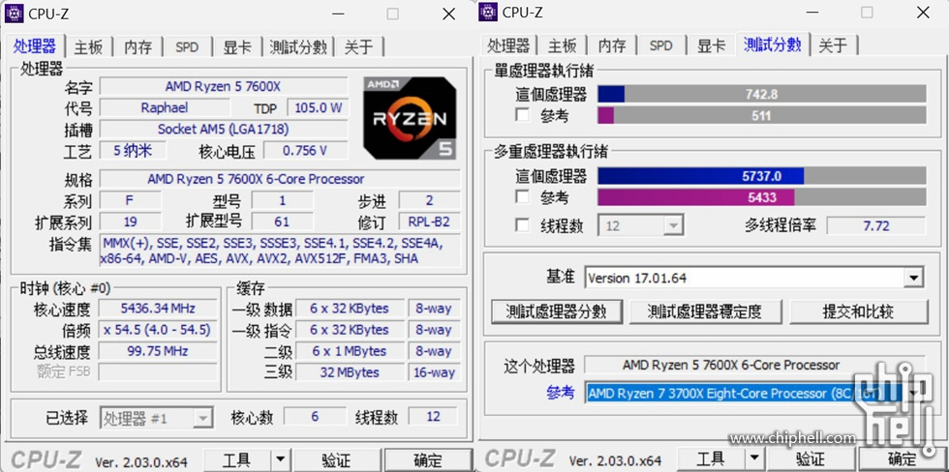949x472 pixels.
Task: Click the 二级 cache value 6 x 1 MBytes
Action: [x=350, y=351]
